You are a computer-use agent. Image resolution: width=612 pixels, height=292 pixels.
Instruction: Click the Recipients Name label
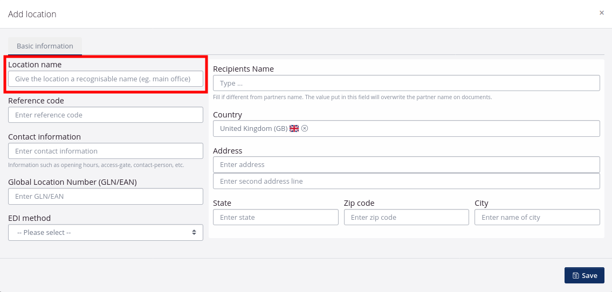coord(243,69)
